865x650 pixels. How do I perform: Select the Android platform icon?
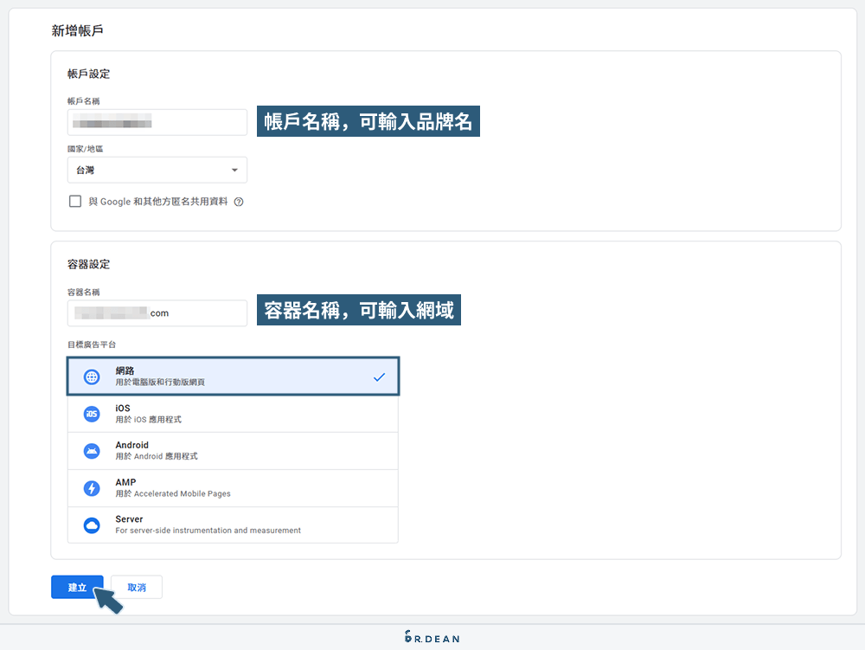(91, 450)
